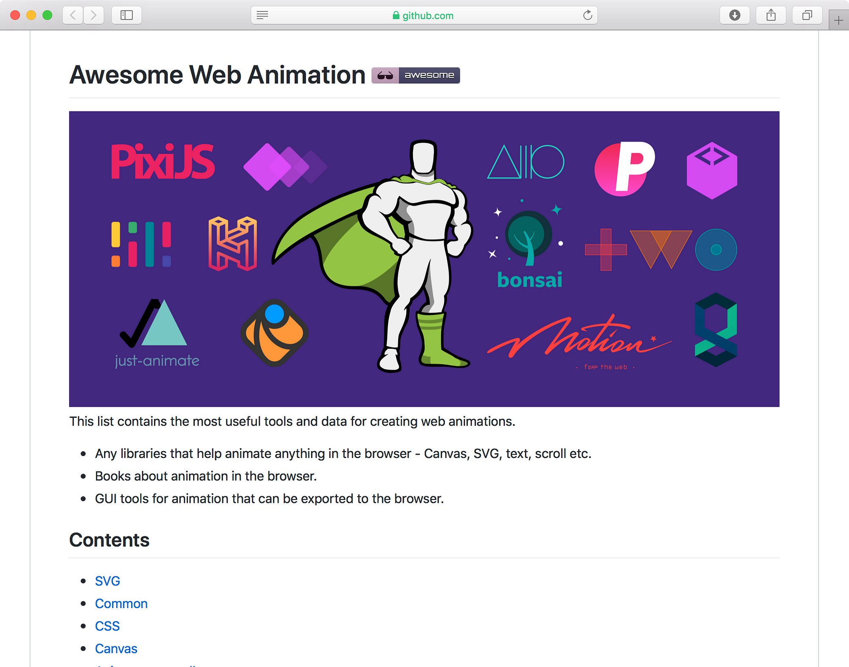Viewport: 849px width, 667px height.
Task: Click the caped superhero in banner
Action: point(373,257)
